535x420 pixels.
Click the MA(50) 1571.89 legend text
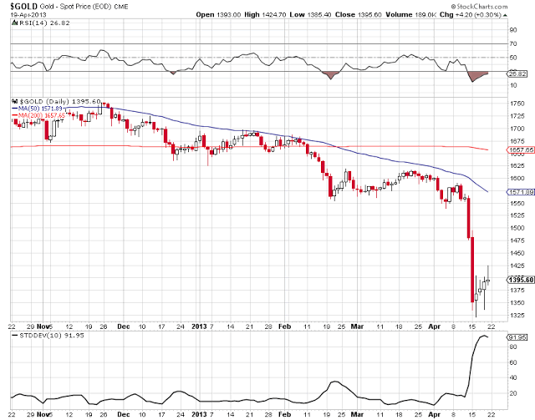40,109
